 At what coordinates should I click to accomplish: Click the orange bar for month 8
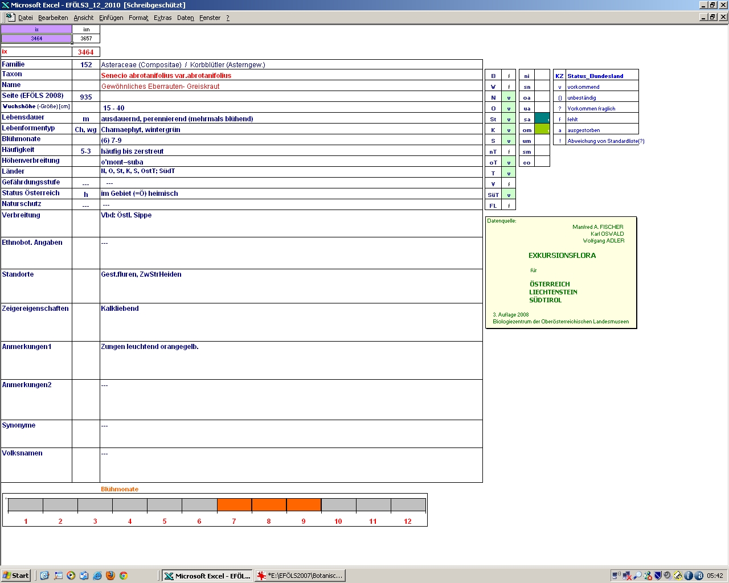269,505
